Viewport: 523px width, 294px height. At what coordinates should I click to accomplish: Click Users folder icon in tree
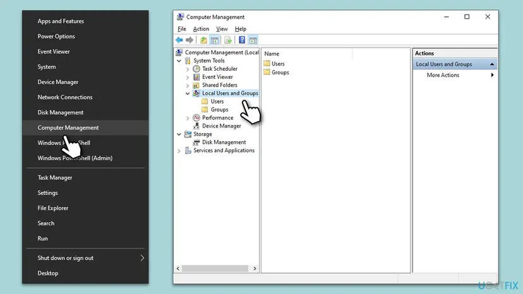coord(205,102)
